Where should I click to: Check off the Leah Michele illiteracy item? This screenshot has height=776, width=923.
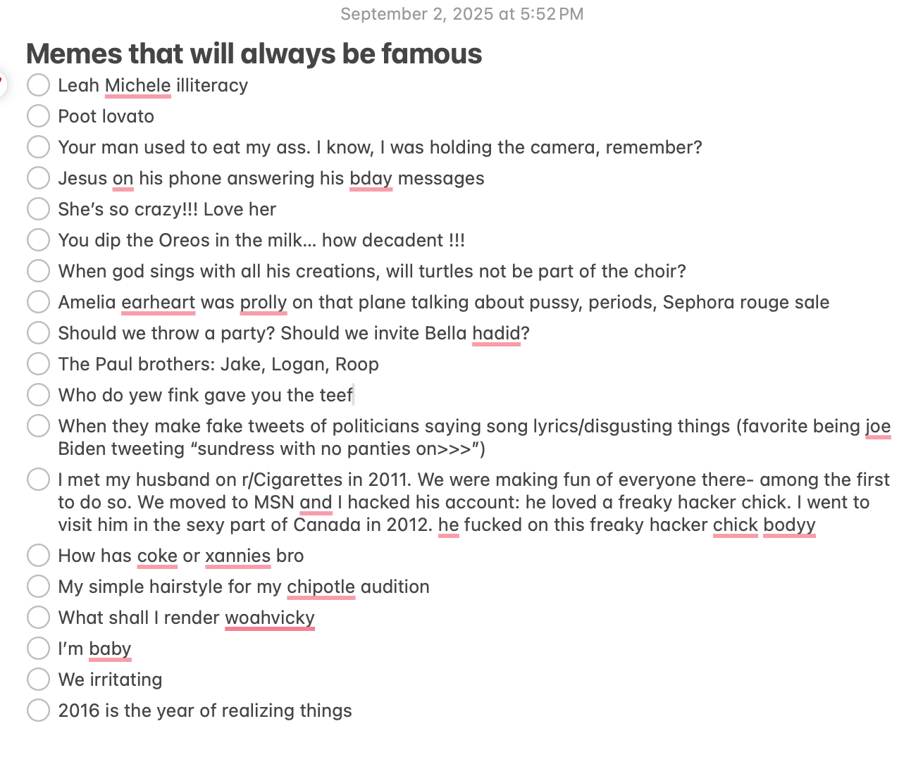pos(38,85)
